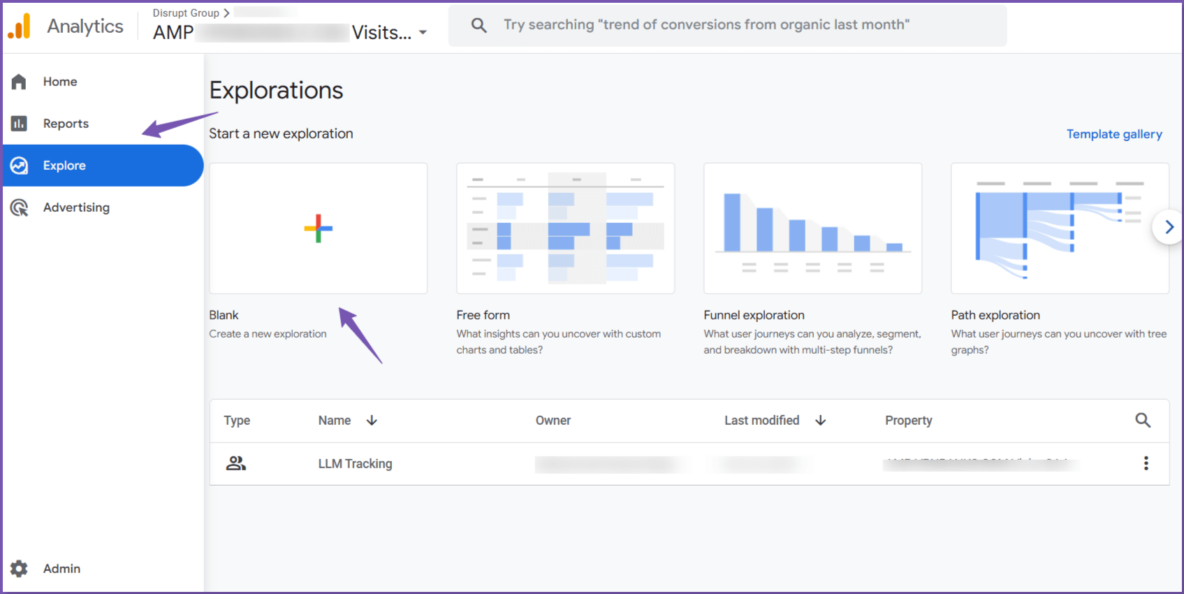Image resolution: width=1184 pixels, height=594 pixels.
Task: Open Admin settings gear icon
Action: pyautogui.click(x=20, y=569)
